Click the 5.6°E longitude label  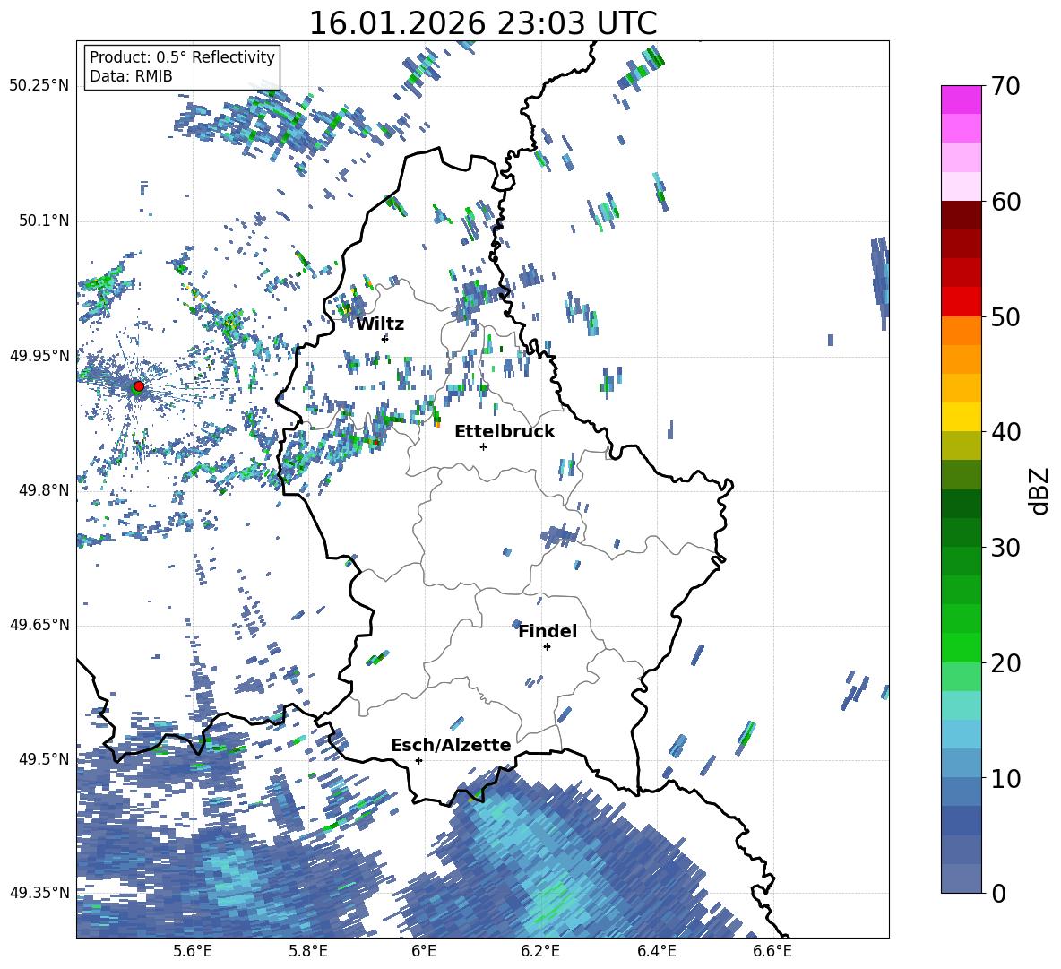pyautogui.click(x=192, y=951)
